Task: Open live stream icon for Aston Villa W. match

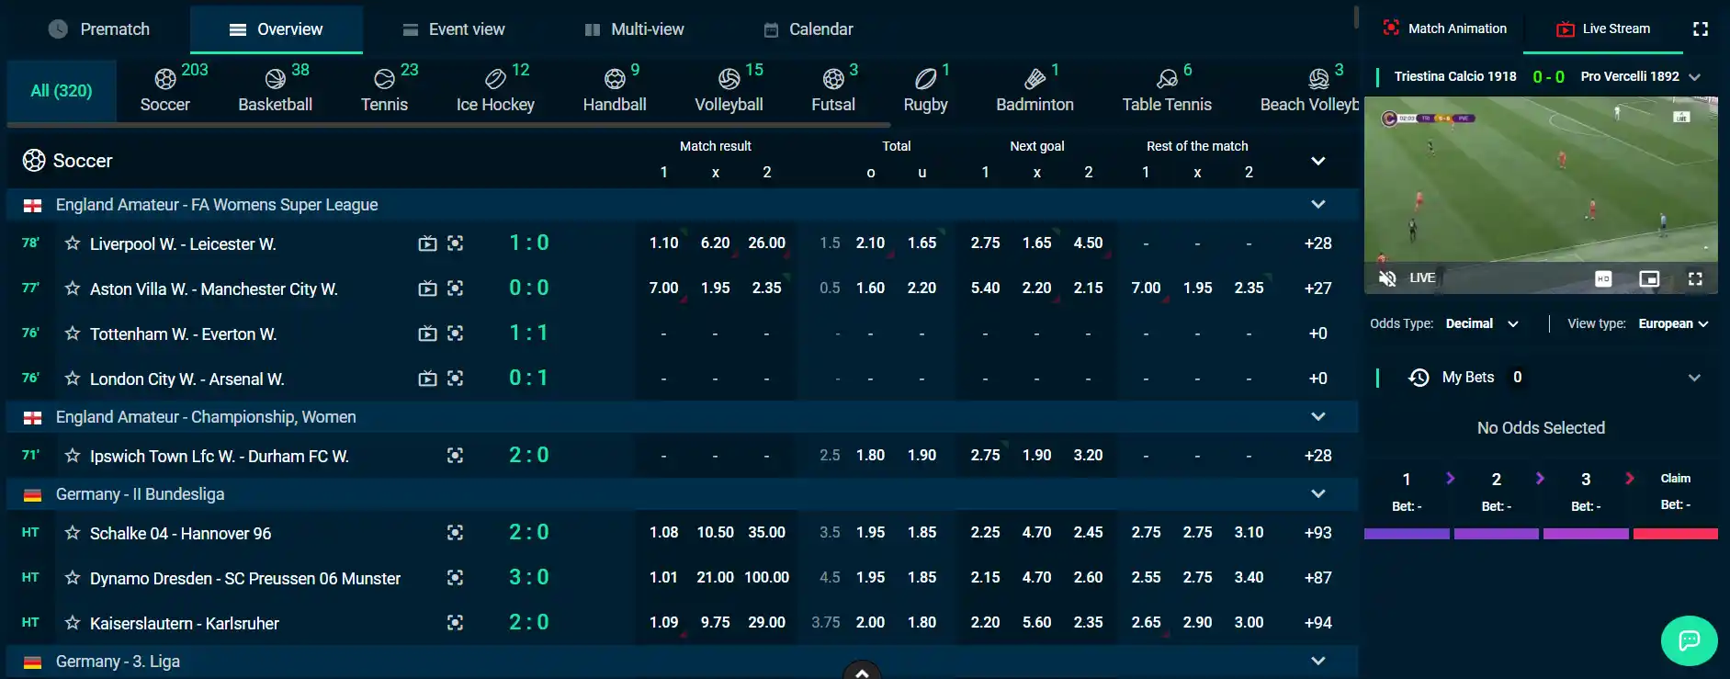Action: (427, 289)
